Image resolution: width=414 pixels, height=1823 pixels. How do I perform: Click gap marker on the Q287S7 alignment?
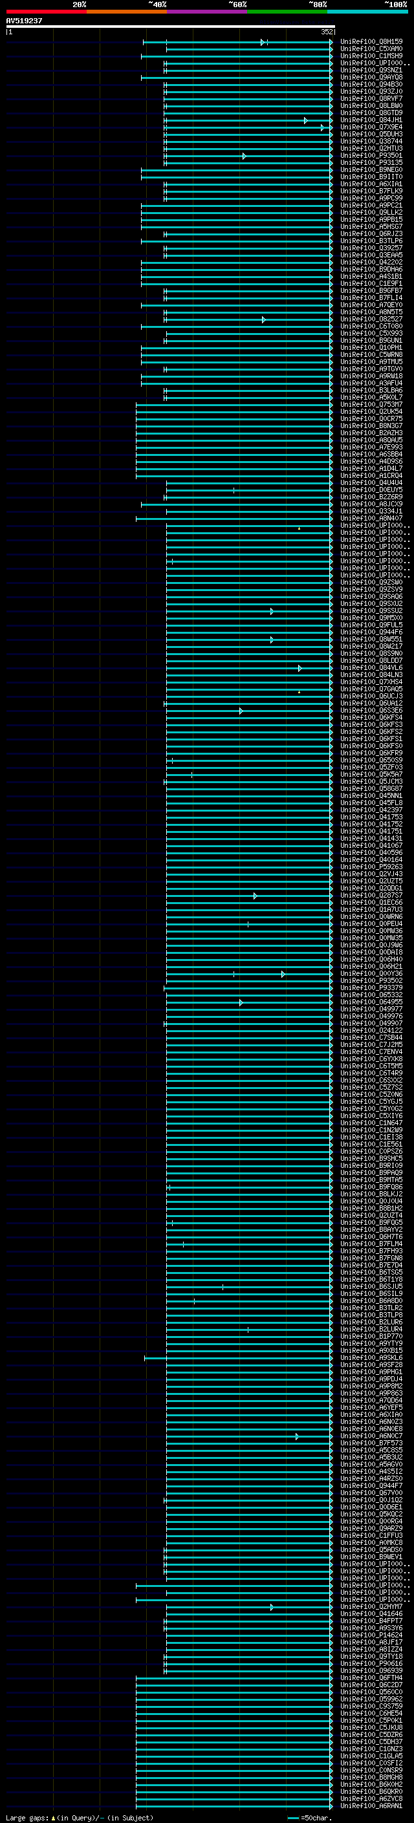(256, 897)
